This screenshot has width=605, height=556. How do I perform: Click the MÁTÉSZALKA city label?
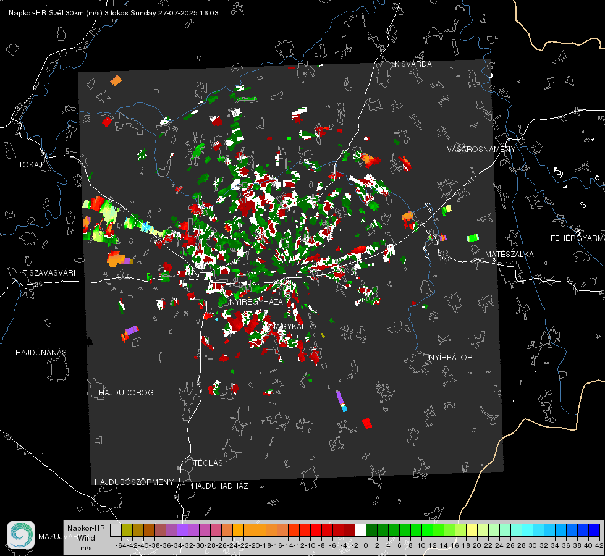(509, 255)
